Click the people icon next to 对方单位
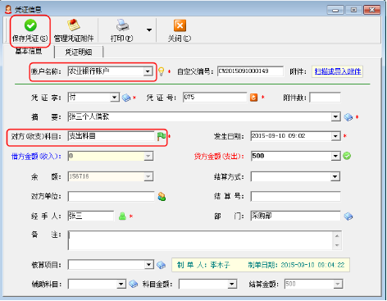The width and height of the screenshot is (387, 301). tap(162, 196)
